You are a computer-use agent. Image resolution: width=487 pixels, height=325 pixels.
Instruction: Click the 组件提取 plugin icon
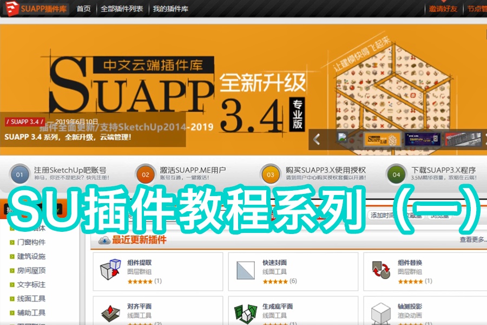point(110,269)
